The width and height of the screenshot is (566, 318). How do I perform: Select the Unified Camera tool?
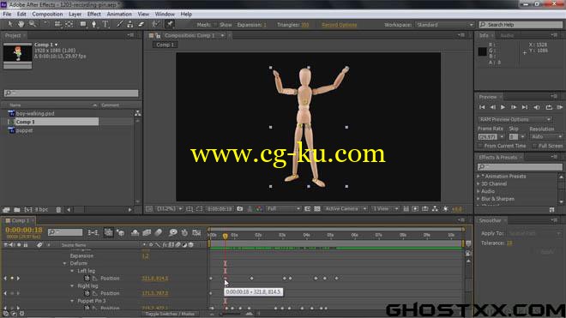[57, 24]
